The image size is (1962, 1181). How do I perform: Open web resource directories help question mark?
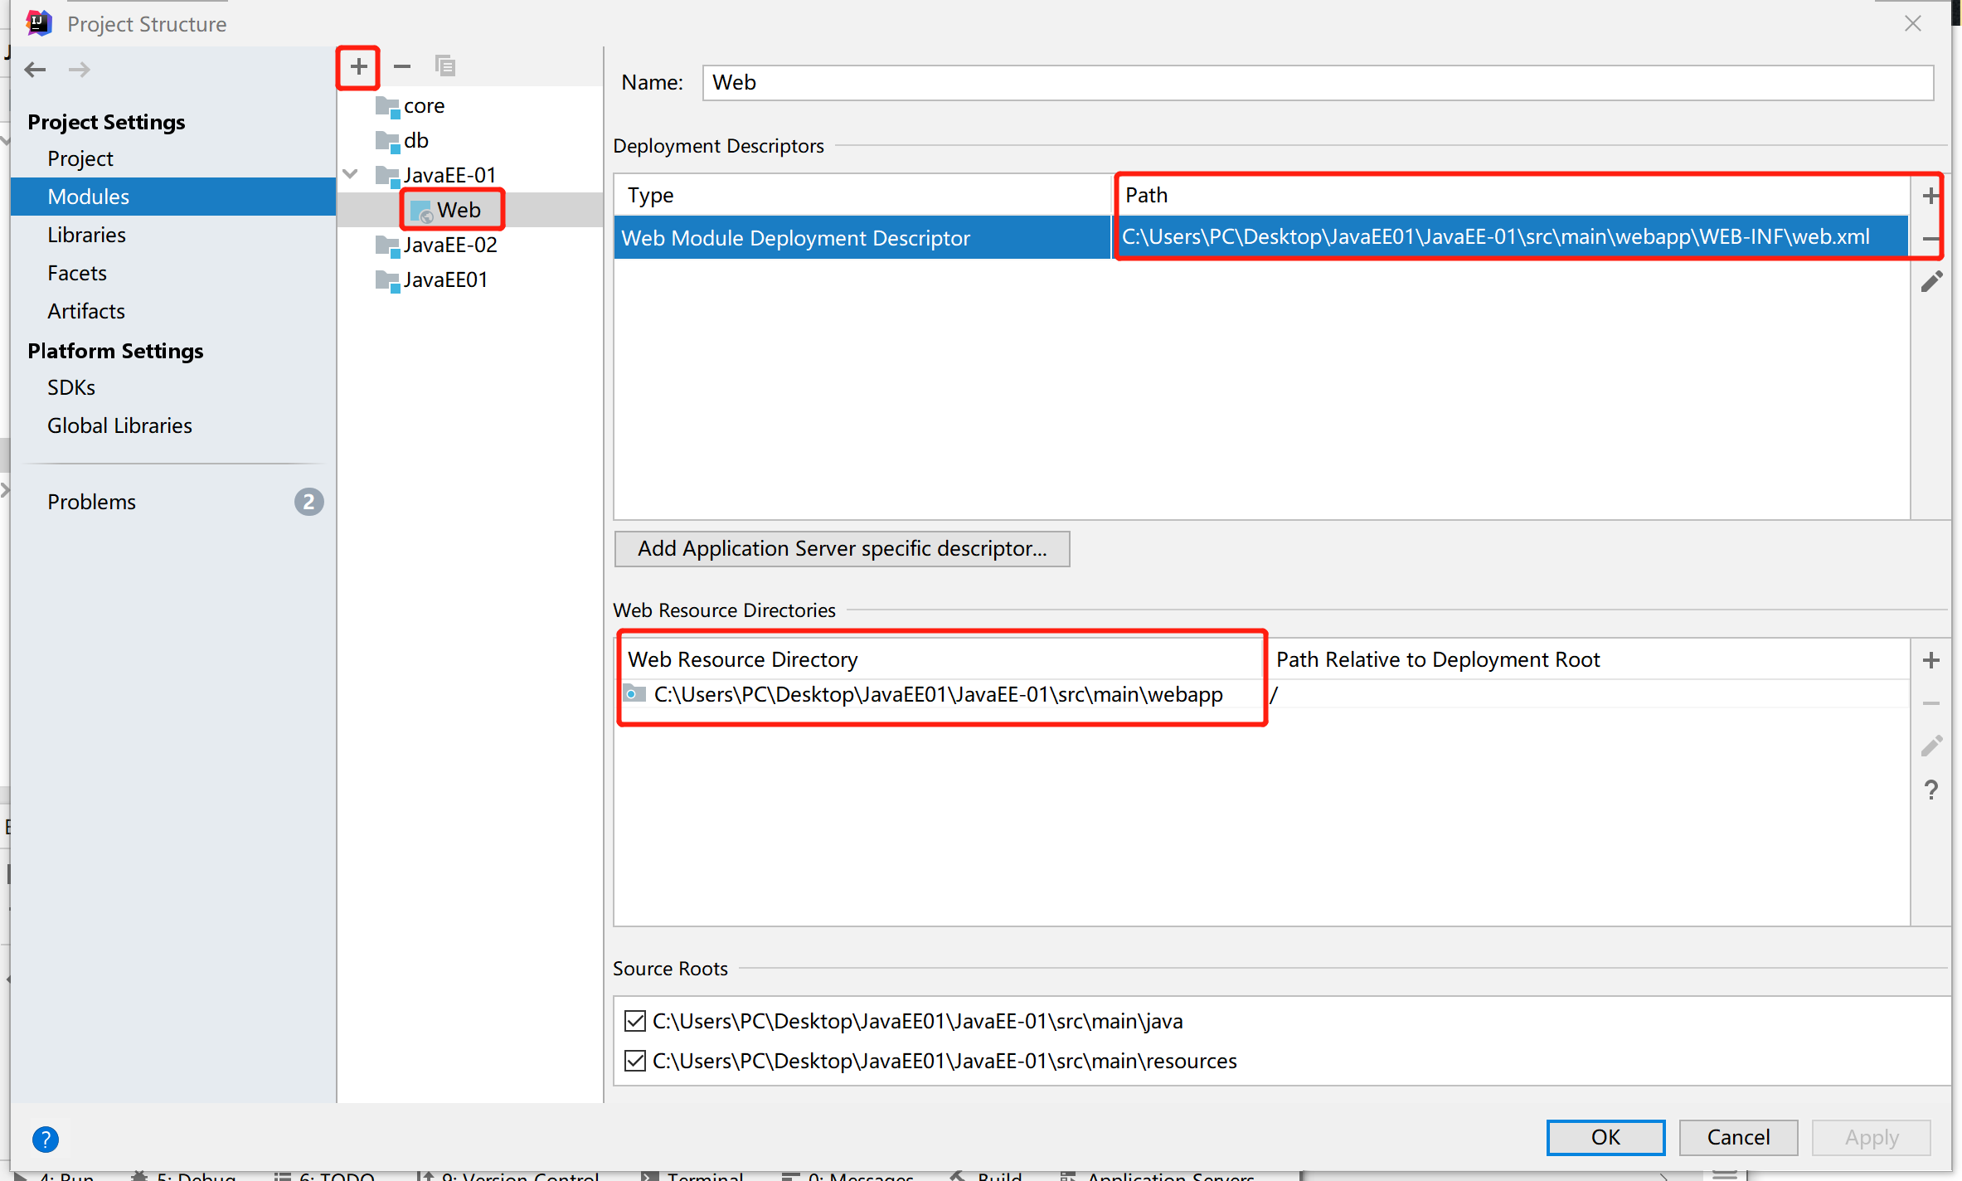[x=1930, y=790]
